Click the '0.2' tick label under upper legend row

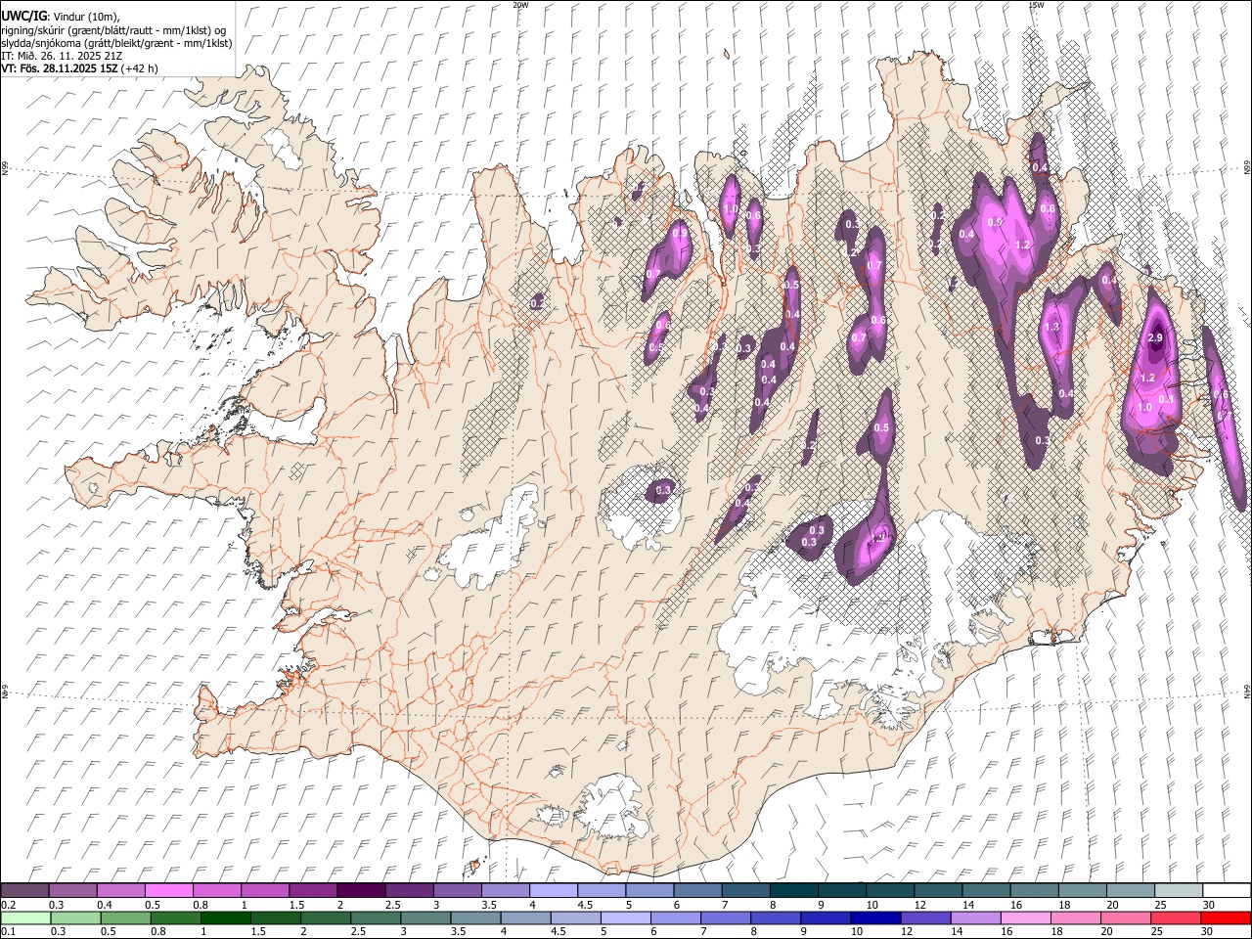tap(8, 904)
